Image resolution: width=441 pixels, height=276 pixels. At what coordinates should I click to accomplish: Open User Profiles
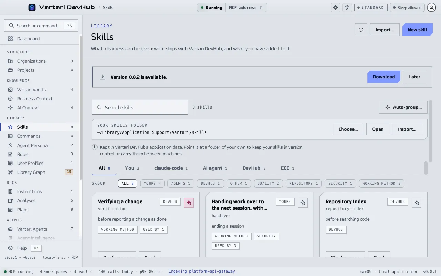click(x=40, y=163)
